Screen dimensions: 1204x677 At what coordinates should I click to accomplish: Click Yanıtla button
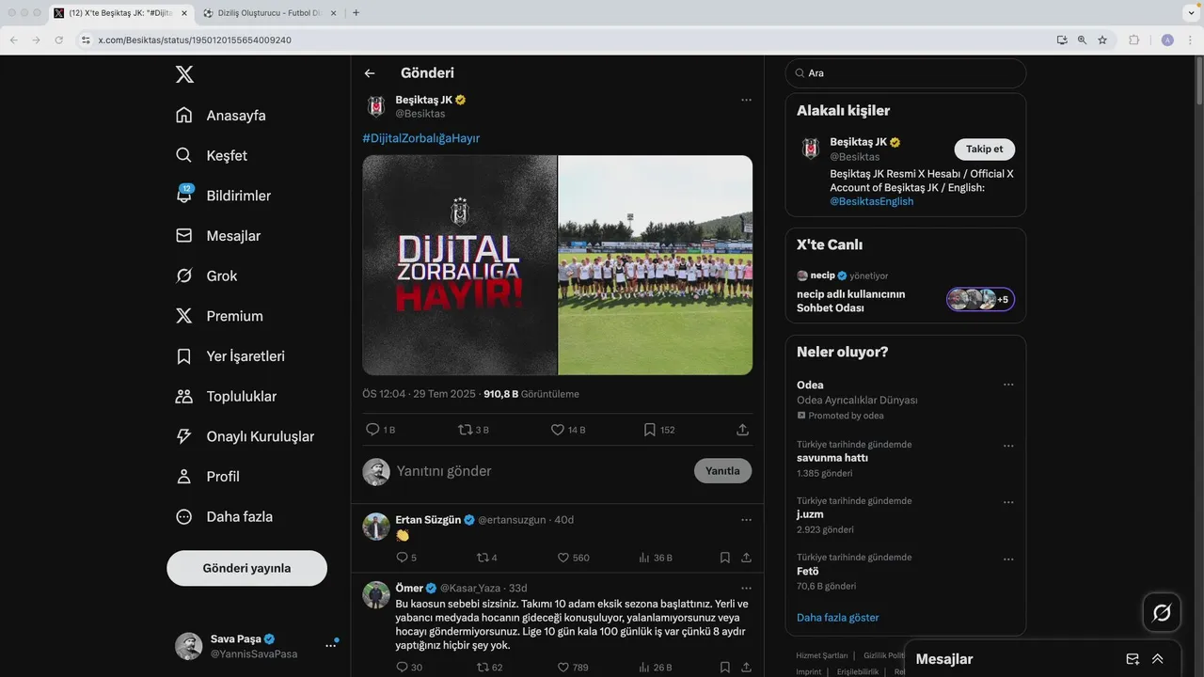(722, 471)
